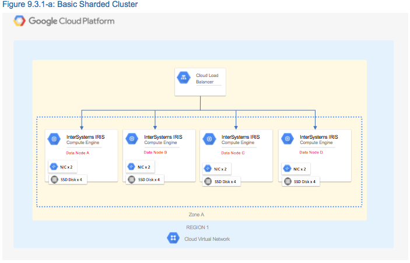Click the SSD disk icon under Data Node B
This screenshot has height=263, width=410.
tap(132, 180)
